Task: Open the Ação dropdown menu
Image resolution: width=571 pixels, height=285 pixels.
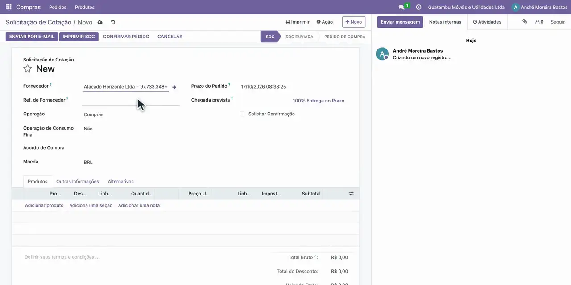Action: tap(325, 22)
